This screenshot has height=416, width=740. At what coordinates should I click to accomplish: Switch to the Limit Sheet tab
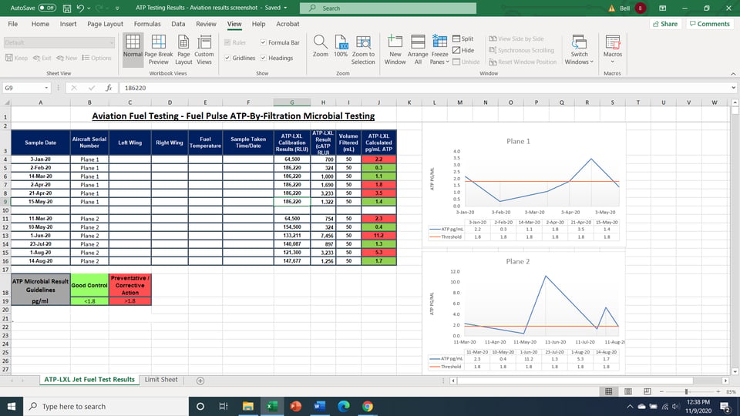[x=161, y=380]
